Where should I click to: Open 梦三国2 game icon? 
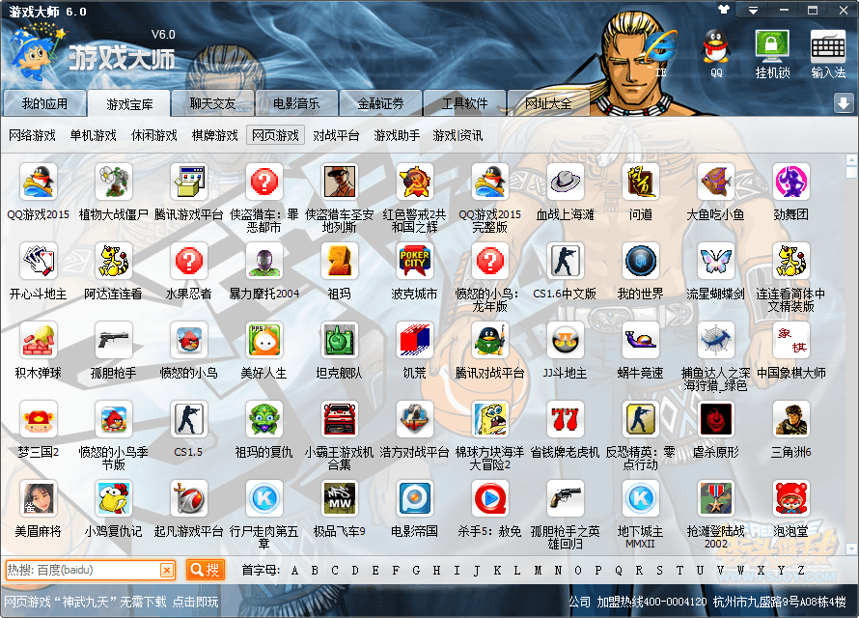39,419
